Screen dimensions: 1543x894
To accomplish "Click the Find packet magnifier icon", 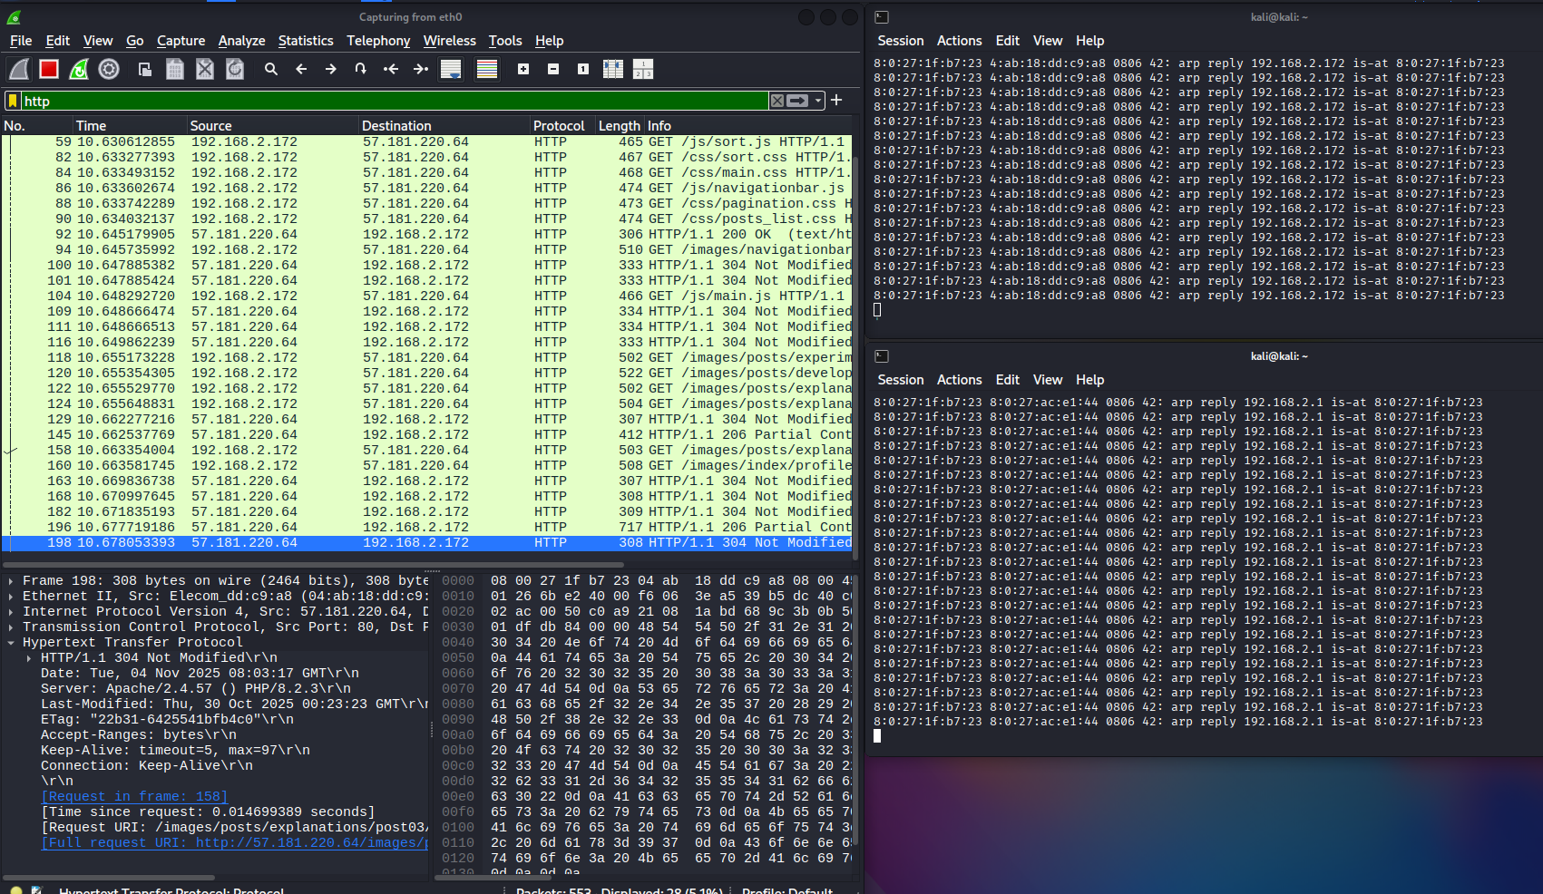I will pyautogui.click(x=270, y=69).
